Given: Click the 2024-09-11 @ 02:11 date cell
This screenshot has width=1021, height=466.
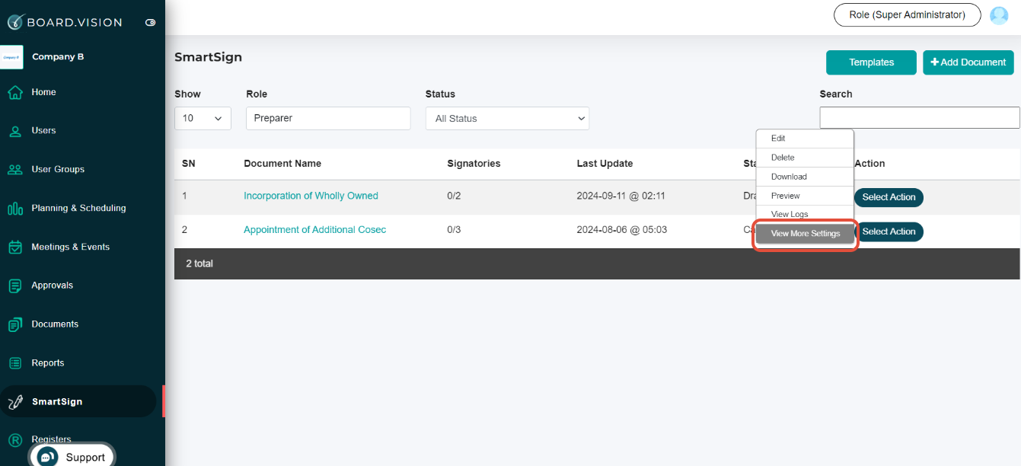Looking at the screenshot, I should click(621, 196).
